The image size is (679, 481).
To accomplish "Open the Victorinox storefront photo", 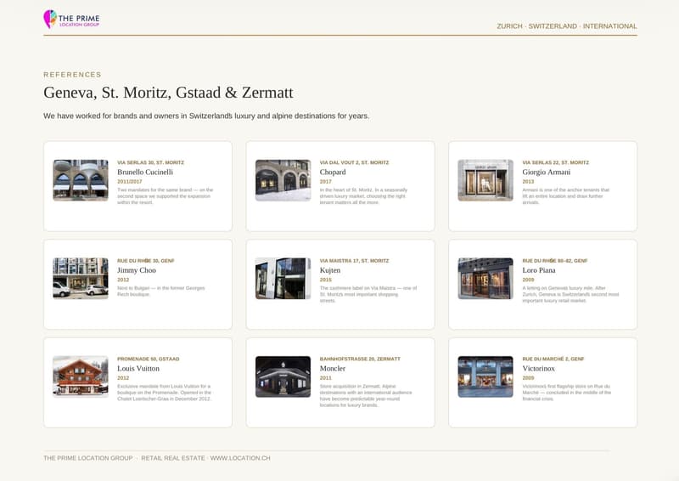I will pos(485,376).
